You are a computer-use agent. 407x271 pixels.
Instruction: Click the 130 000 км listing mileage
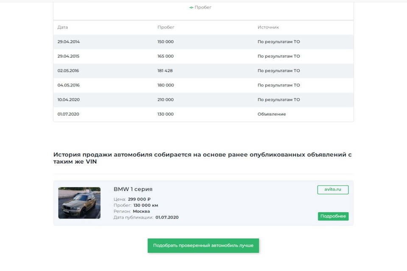tap(145, 205)
